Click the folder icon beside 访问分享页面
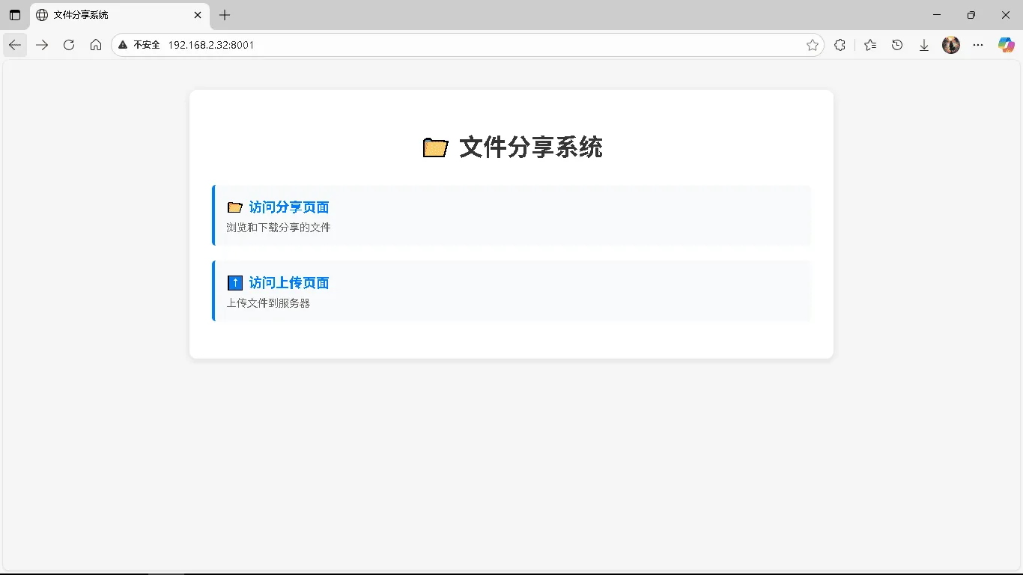 (x=234, y=207)
